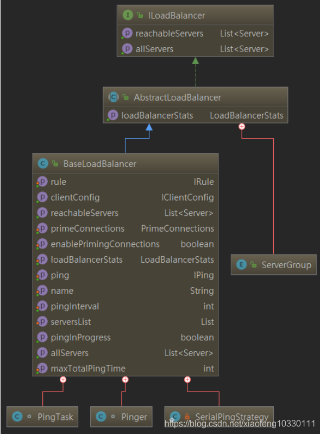
Task: Click the property icon beside name
Action: pyautogui.click(x=42, y=290)
